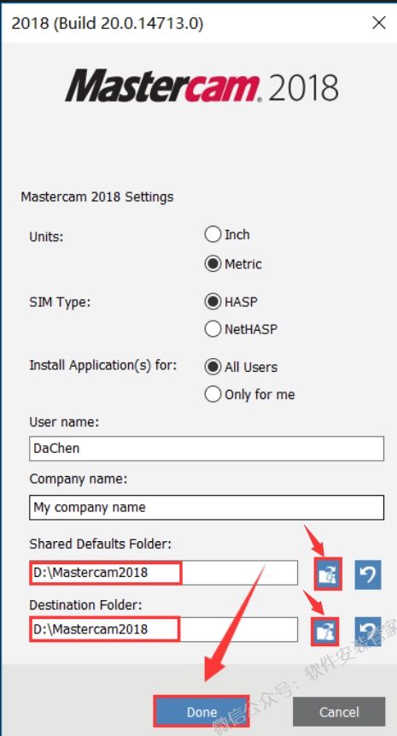This screenshot has width=397, height=736.
Task: Click the Done button
Action: click(x=201, y=711)
